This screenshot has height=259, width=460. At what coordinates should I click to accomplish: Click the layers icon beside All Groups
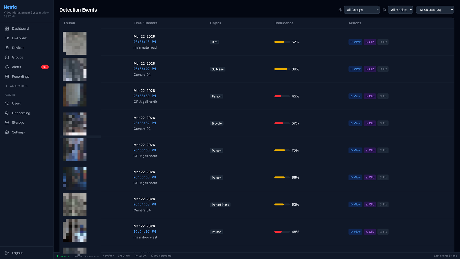(340, 10)
